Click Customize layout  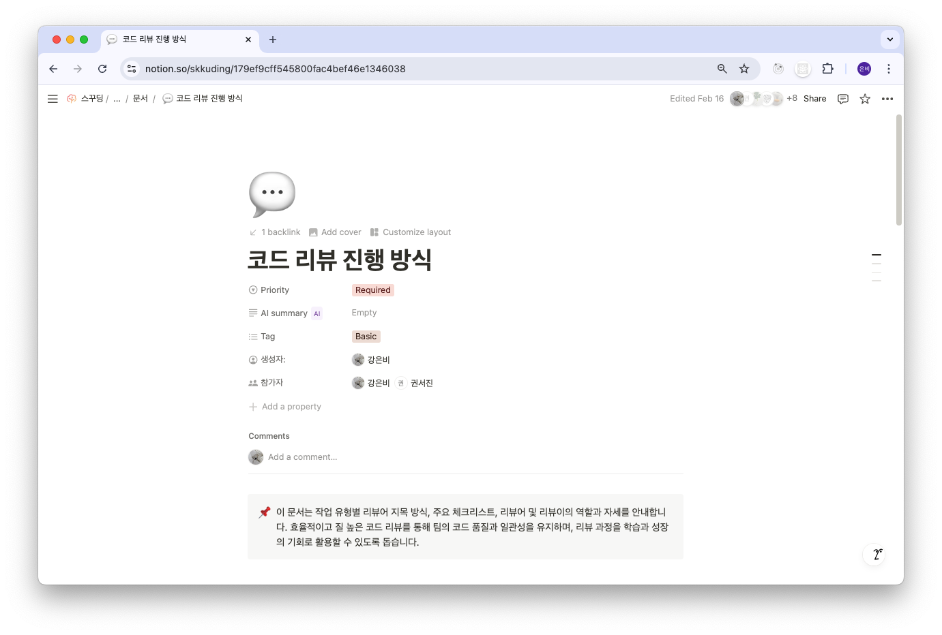[x=411, y=232]
